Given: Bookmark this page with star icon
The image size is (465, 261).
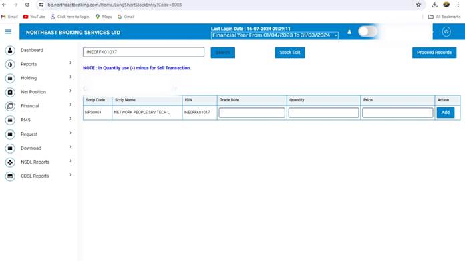Looking at the screenshot, I should (x=418, y=5).
